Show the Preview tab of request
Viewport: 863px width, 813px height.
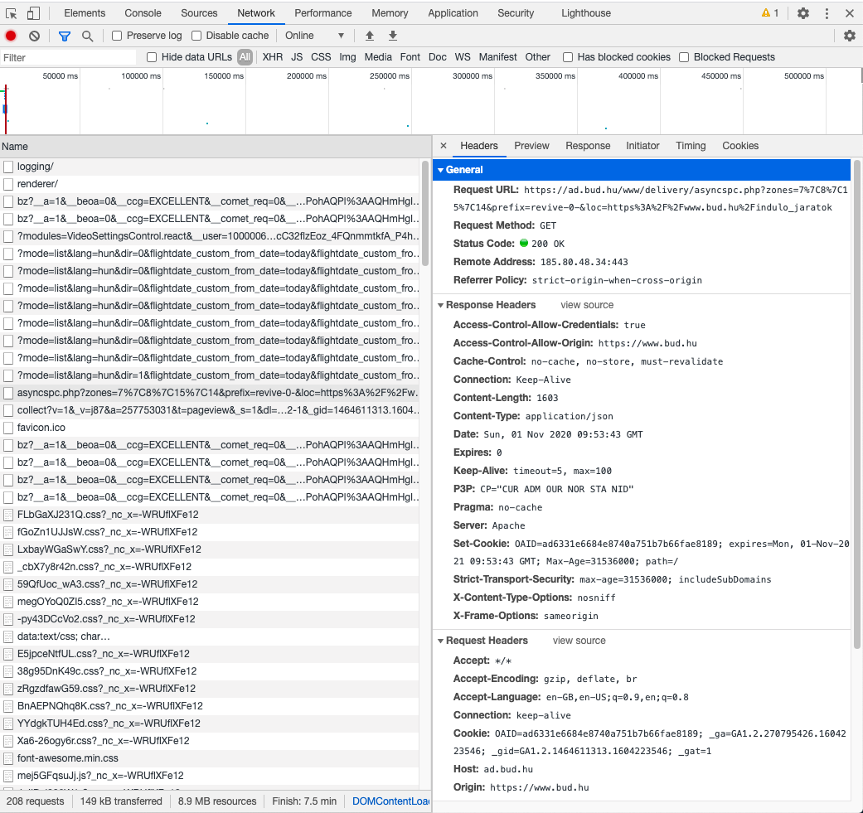tap(531, 146)
